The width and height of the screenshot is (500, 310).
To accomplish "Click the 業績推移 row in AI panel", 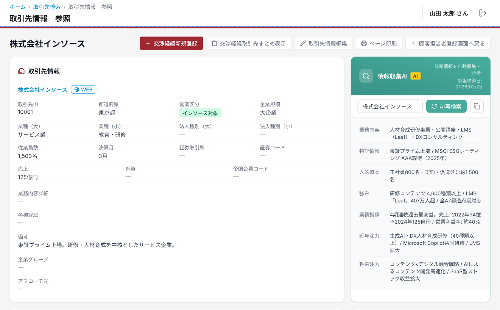I will [421, 218].
